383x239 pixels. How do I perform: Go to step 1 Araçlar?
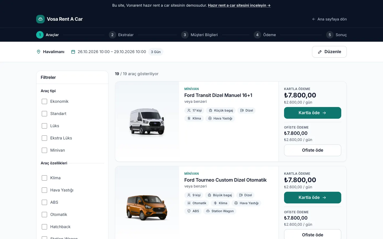[x=47, y=35]
